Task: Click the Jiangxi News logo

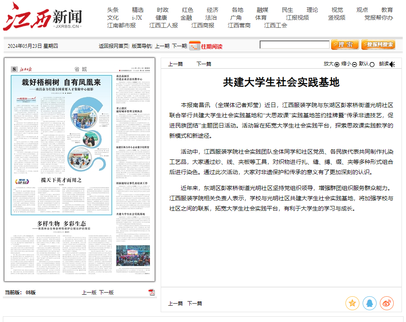Action: click(x=43, y=17)
